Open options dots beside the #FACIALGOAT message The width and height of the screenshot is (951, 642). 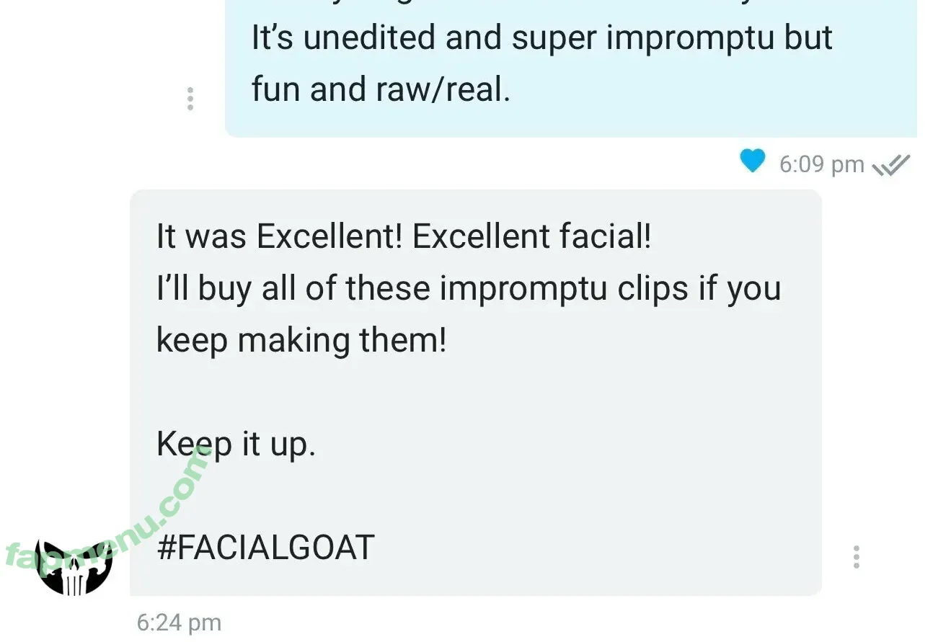click(x=856, y=557)
